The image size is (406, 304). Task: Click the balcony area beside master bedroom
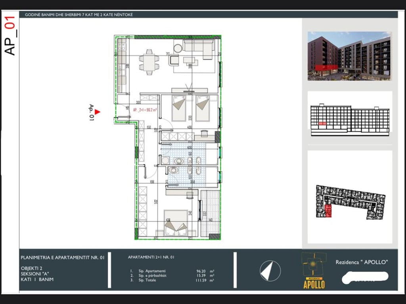(211, 213)
